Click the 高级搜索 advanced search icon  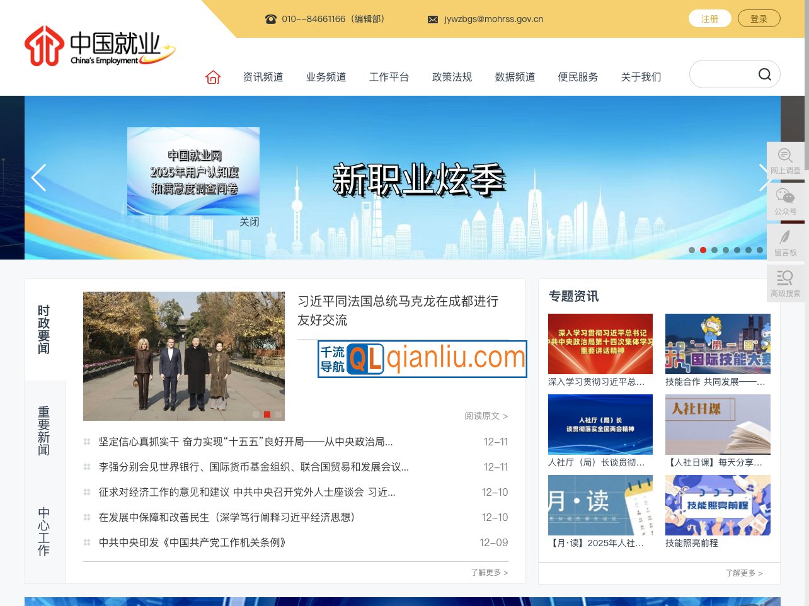785,282
